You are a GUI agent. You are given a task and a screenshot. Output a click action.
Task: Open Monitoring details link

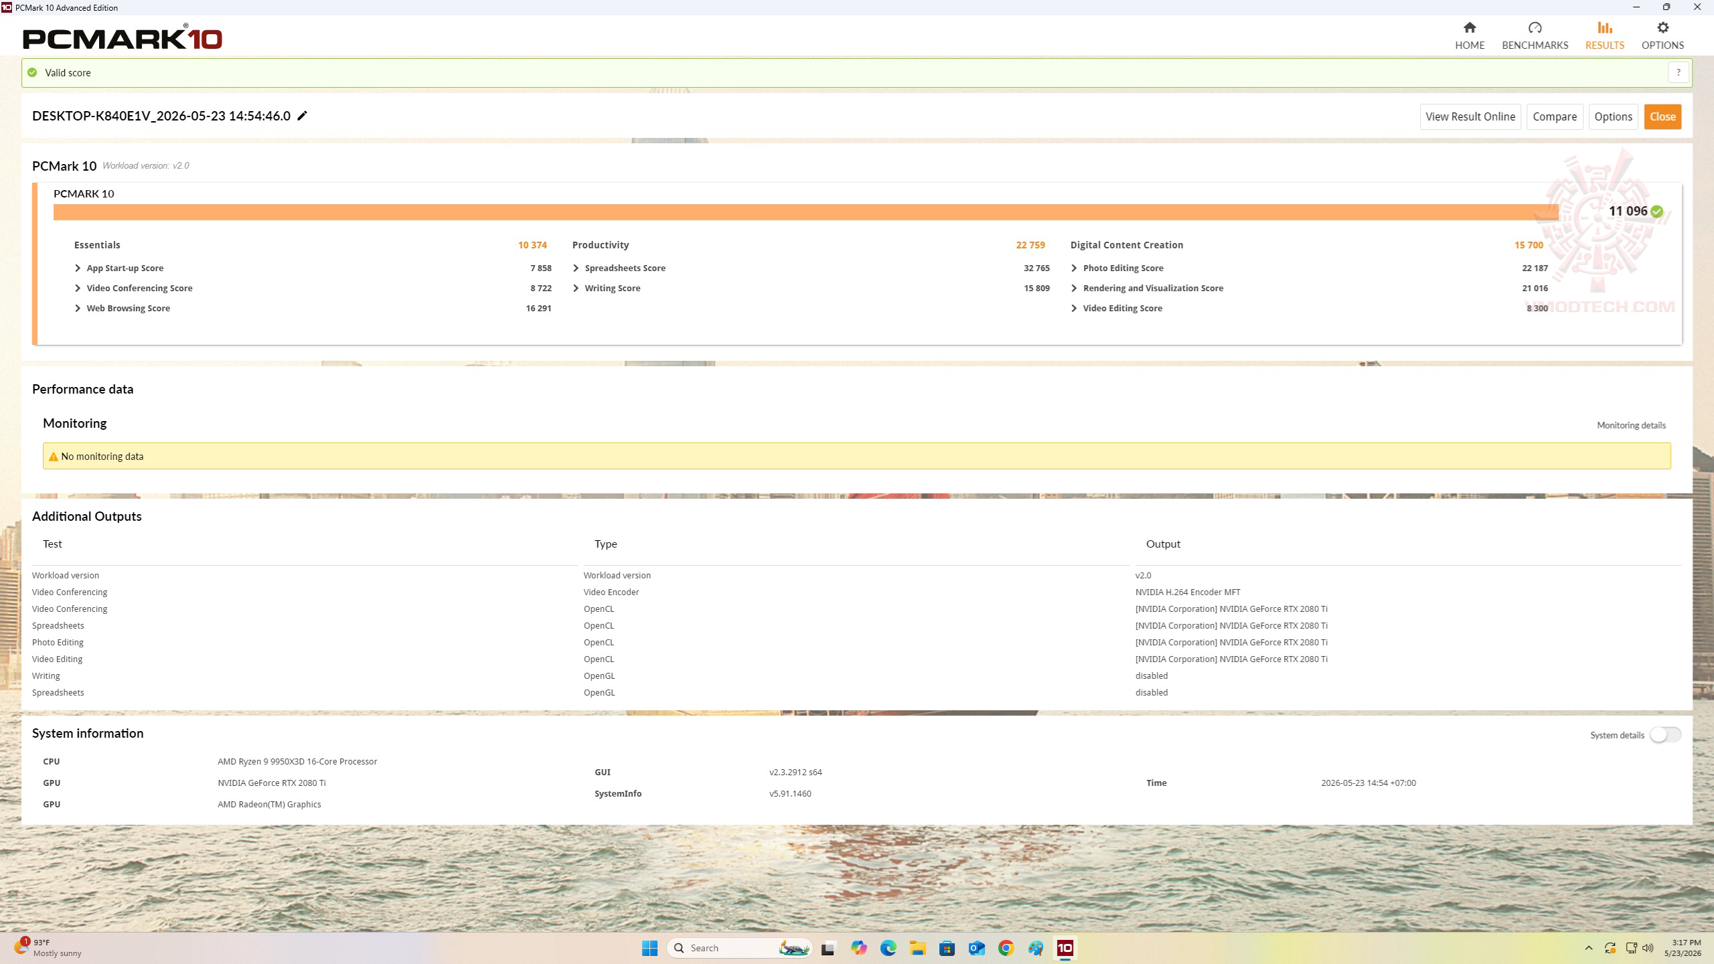tap(1631, 425)
